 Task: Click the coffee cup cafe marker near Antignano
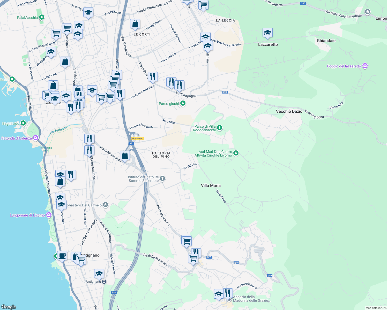pyautogui.click(x=62, y=256)
